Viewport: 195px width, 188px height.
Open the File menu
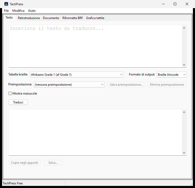pos(6,11)
